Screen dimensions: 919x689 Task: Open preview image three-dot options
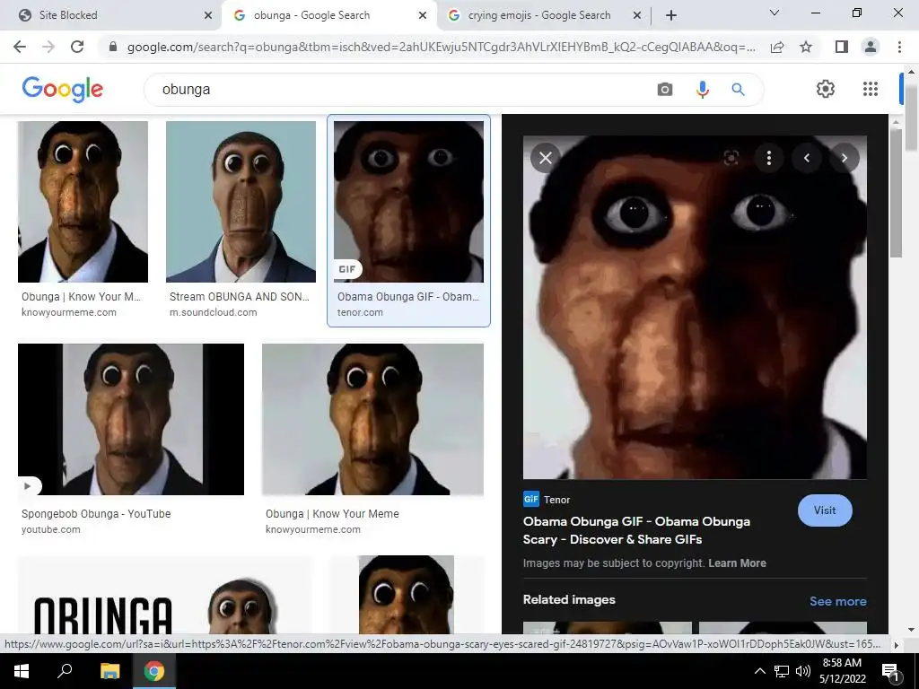[x=769, y=158]
